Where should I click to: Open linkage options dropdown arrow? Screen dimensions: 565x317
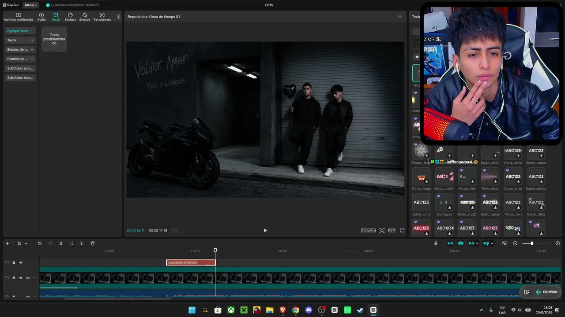477,243
